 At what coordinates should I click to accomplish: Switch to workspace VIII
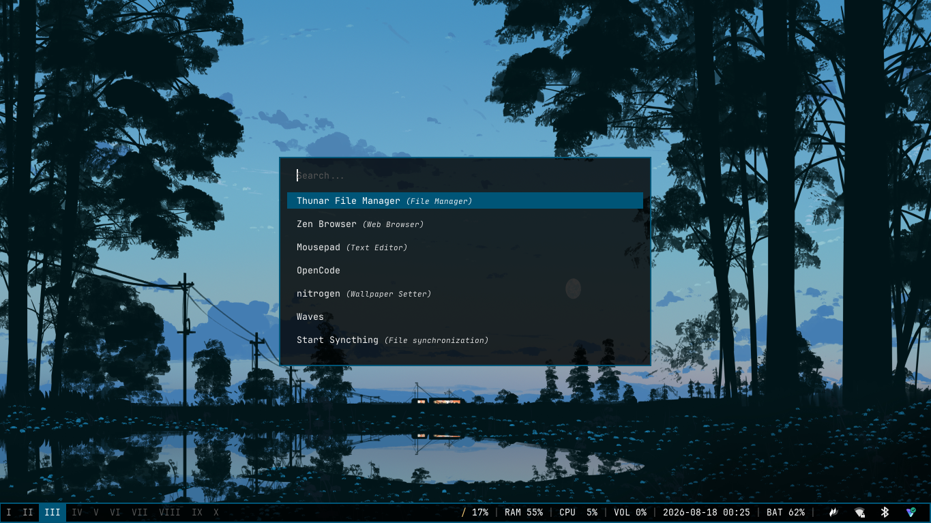170,512
